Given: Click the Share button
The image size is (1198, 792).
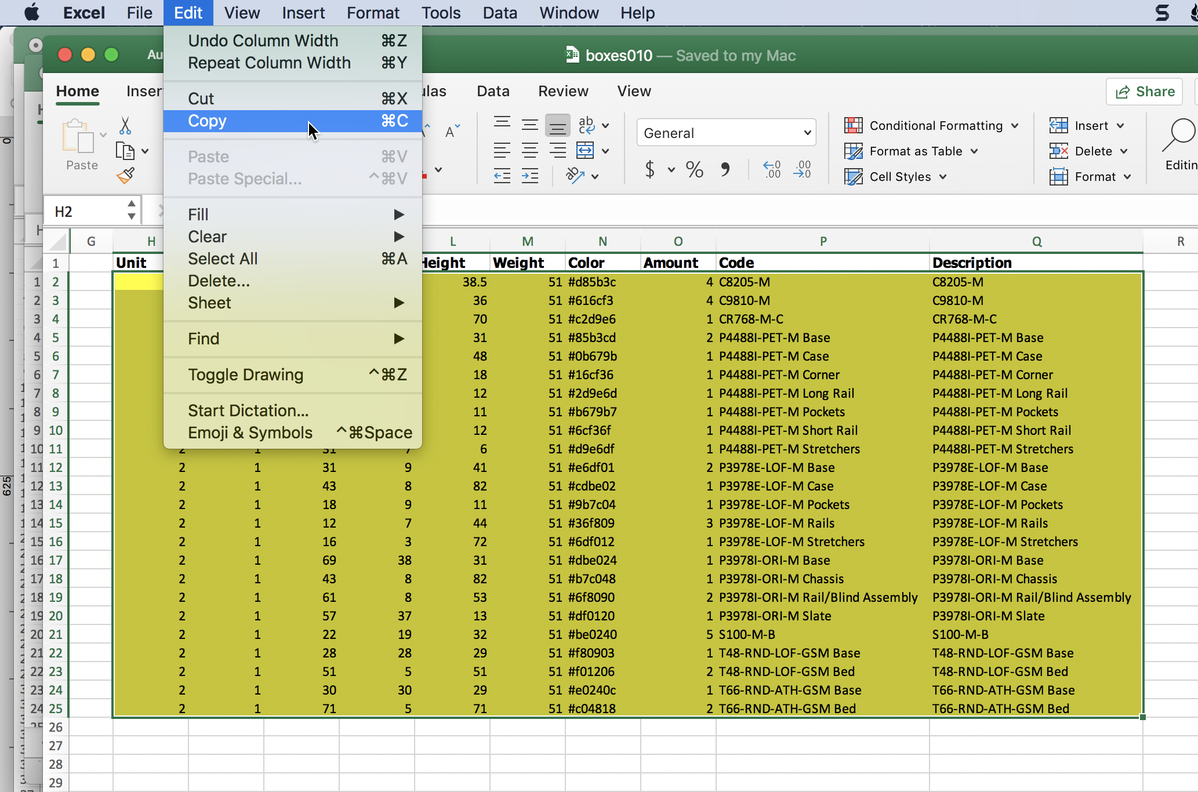Looking at the screenshot, I should (1145, 92).
